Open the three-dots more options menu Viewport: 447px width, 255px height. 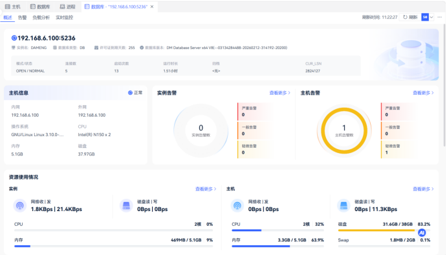[440, 17]
